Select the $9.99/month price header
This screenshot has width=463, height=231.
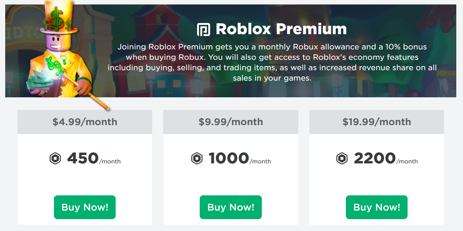coord(231,122)
